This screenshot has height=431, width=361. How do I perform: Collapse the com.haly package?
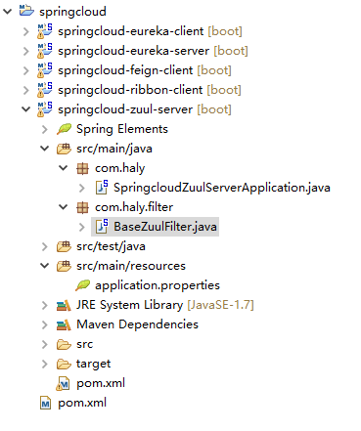[64, 168]
